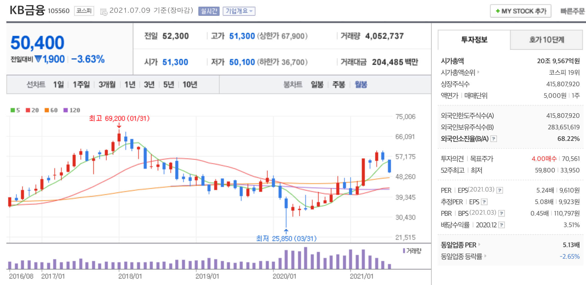This screenshot has height=285, width=586.
Task: Select the 10년 line chart period
Action: click(x=190, y=84)
